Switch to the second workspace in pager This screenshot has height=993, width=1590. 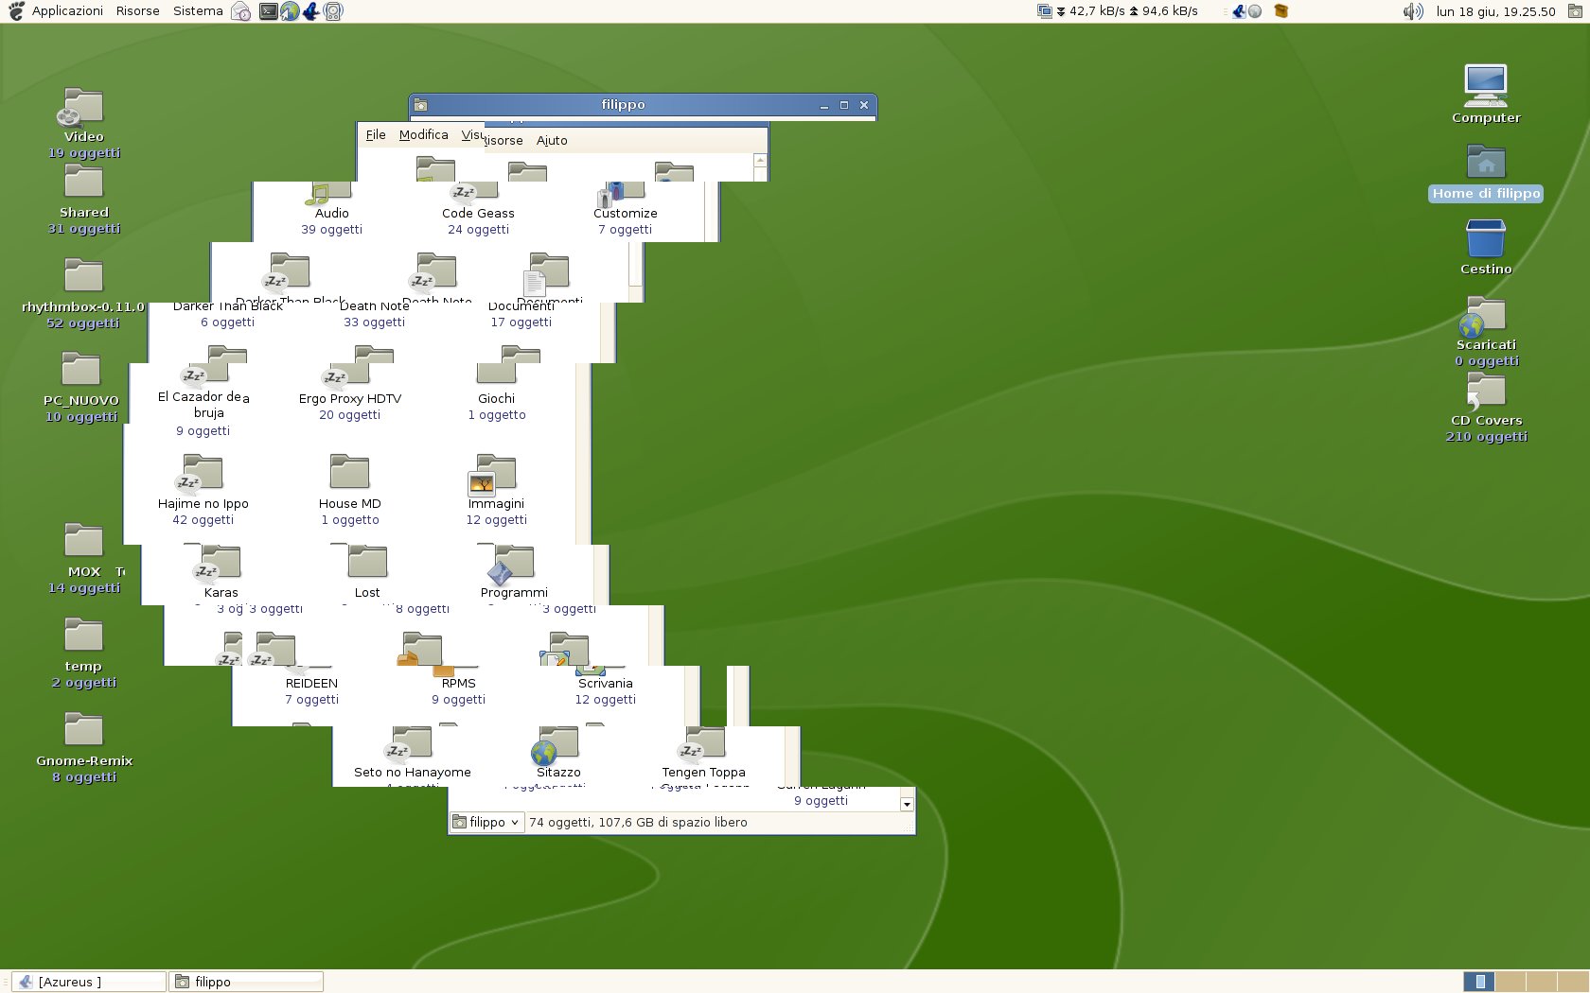[x=1510, y=982]
